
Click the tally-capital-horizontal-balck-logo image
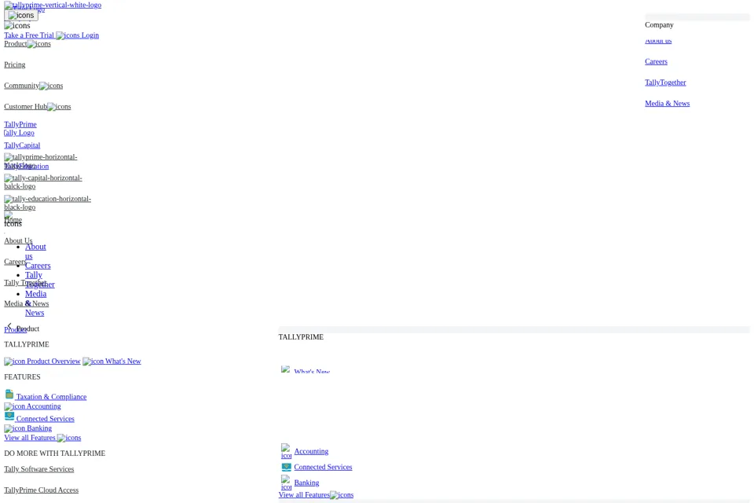tap(43, 182)
